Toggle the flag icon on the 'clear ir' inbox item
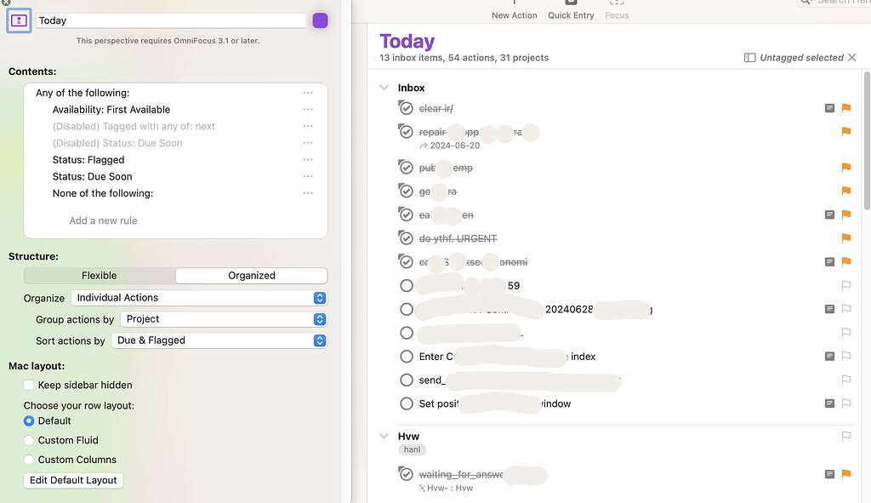 coord(845,107)
